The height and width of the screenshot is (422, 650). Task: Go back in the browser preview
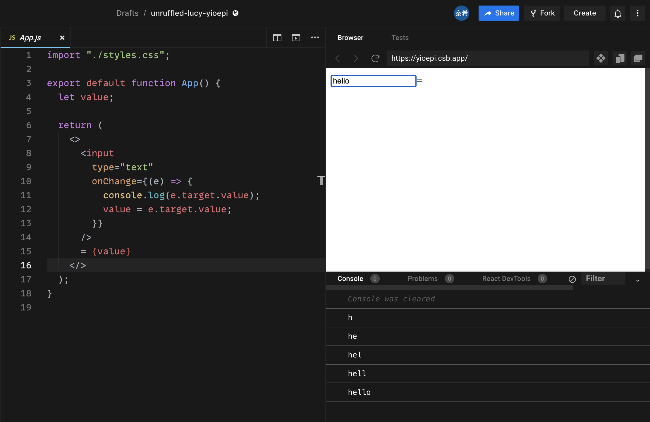click(338, 58)
